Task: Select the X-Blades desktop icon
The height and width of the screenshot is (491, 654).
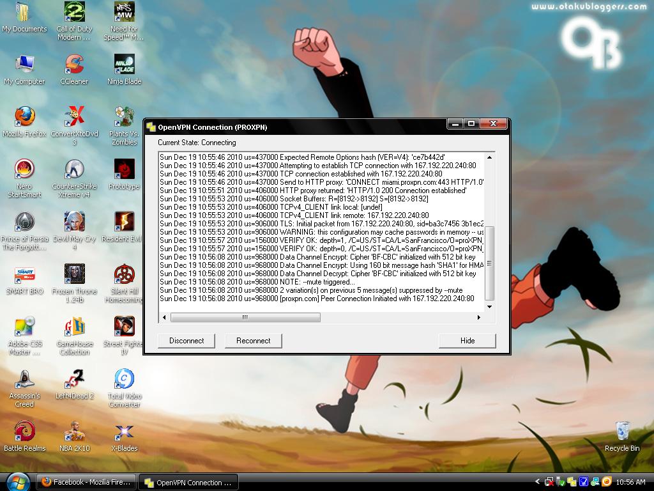Action: 125,437
